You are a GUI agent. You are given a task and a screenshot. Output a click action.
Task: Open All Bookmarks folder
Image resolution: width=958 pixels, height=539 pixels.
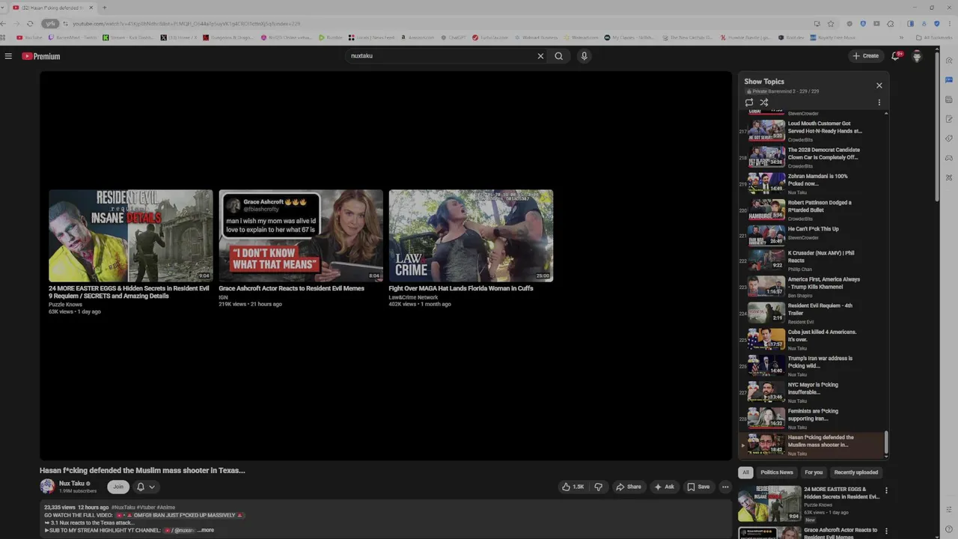(x=934, y=37)
